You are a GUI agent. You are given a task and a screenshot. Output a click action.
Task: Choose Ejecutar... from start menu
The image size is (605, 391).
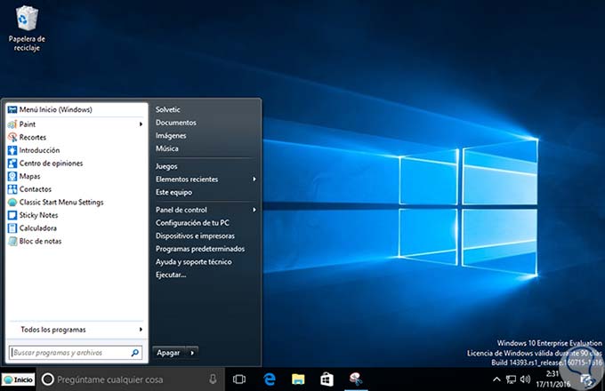[x=171, y=275]
